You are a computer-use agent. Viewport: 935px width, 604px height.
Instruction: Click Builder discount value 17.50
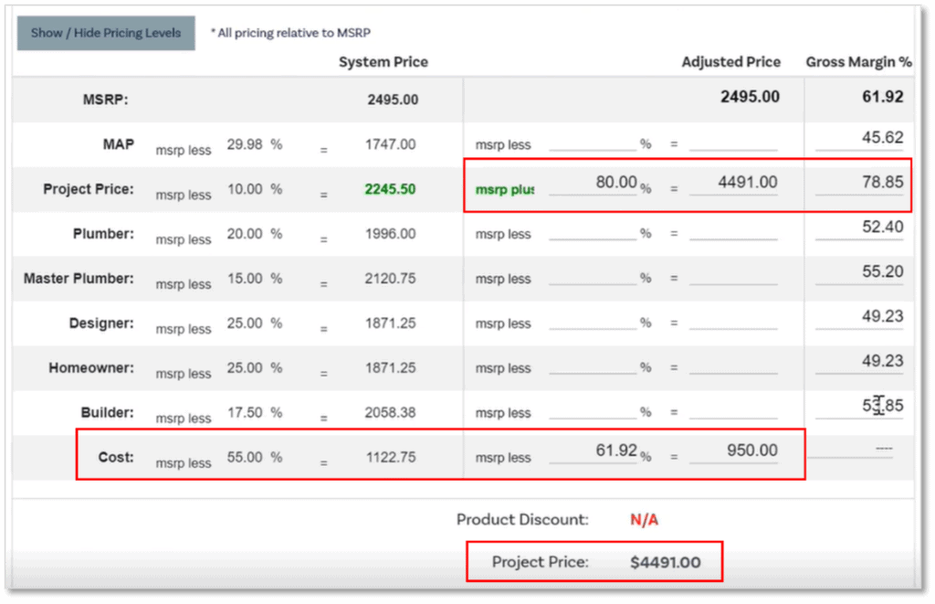245,413
